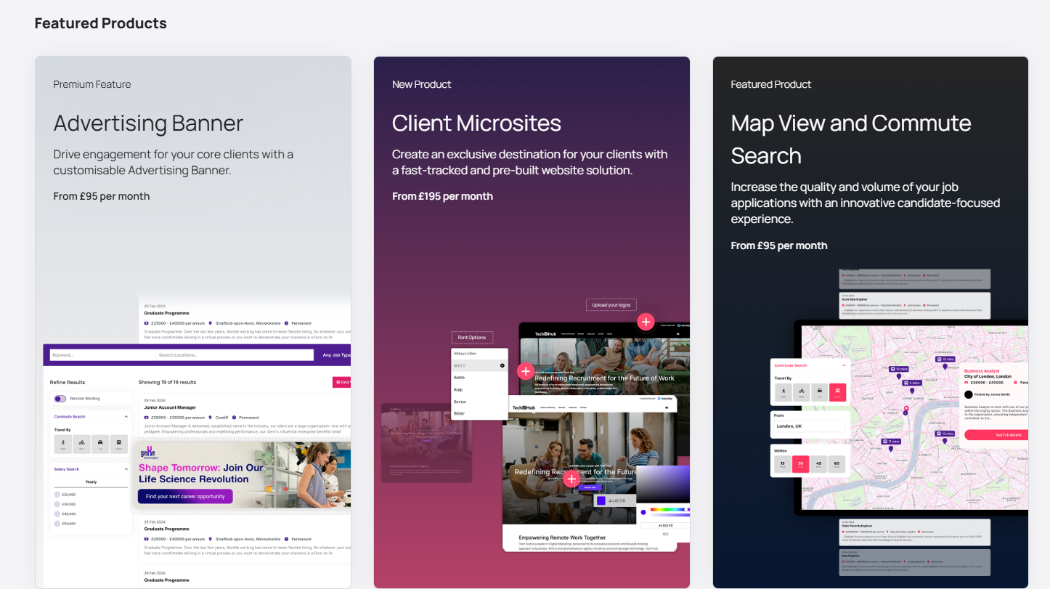The height and width of the screenshot is (589, 1050).
Task: Select the £30,000 salary radio option
Action: click(57, 504)
